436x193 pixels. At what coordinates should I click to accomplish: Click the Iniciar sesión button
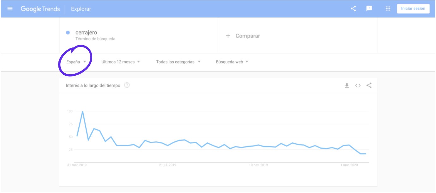413,9
